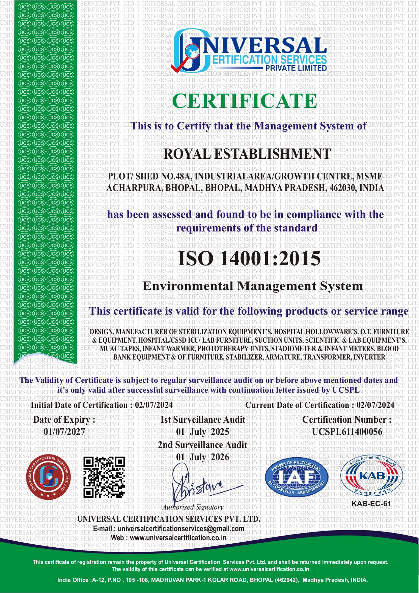Click the 2nd Surveillance Audit label
419x593 pixels.
pos(203,445)
